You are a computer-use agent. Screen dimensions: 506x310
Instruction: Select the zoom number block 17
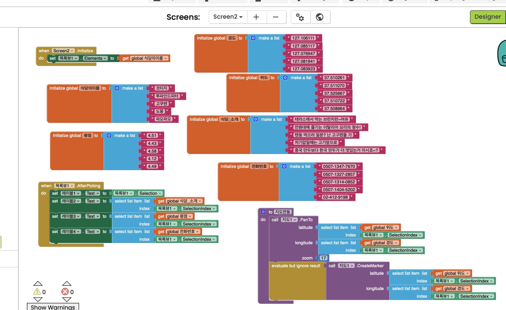pyautogui.click(x=324, y=258)
